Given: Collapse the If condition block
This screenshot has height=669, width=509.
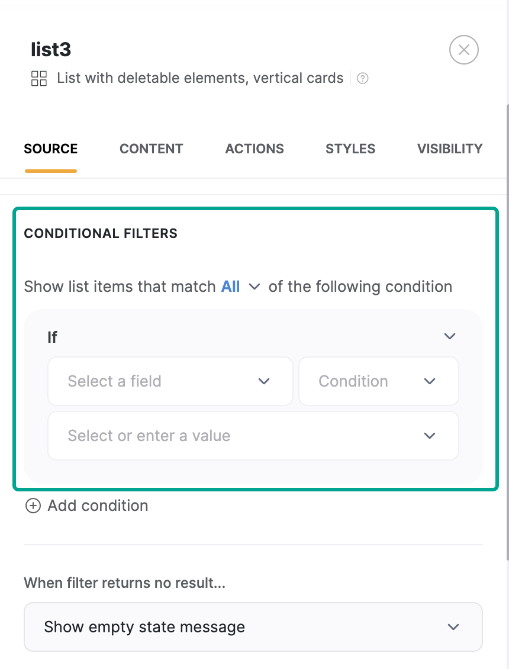Looking at the screenshot, I should click(x=450, y=336).
